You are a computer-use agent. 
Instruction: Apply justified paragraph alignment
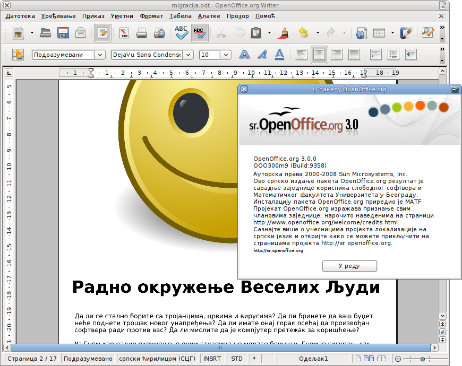click(354, 55)
